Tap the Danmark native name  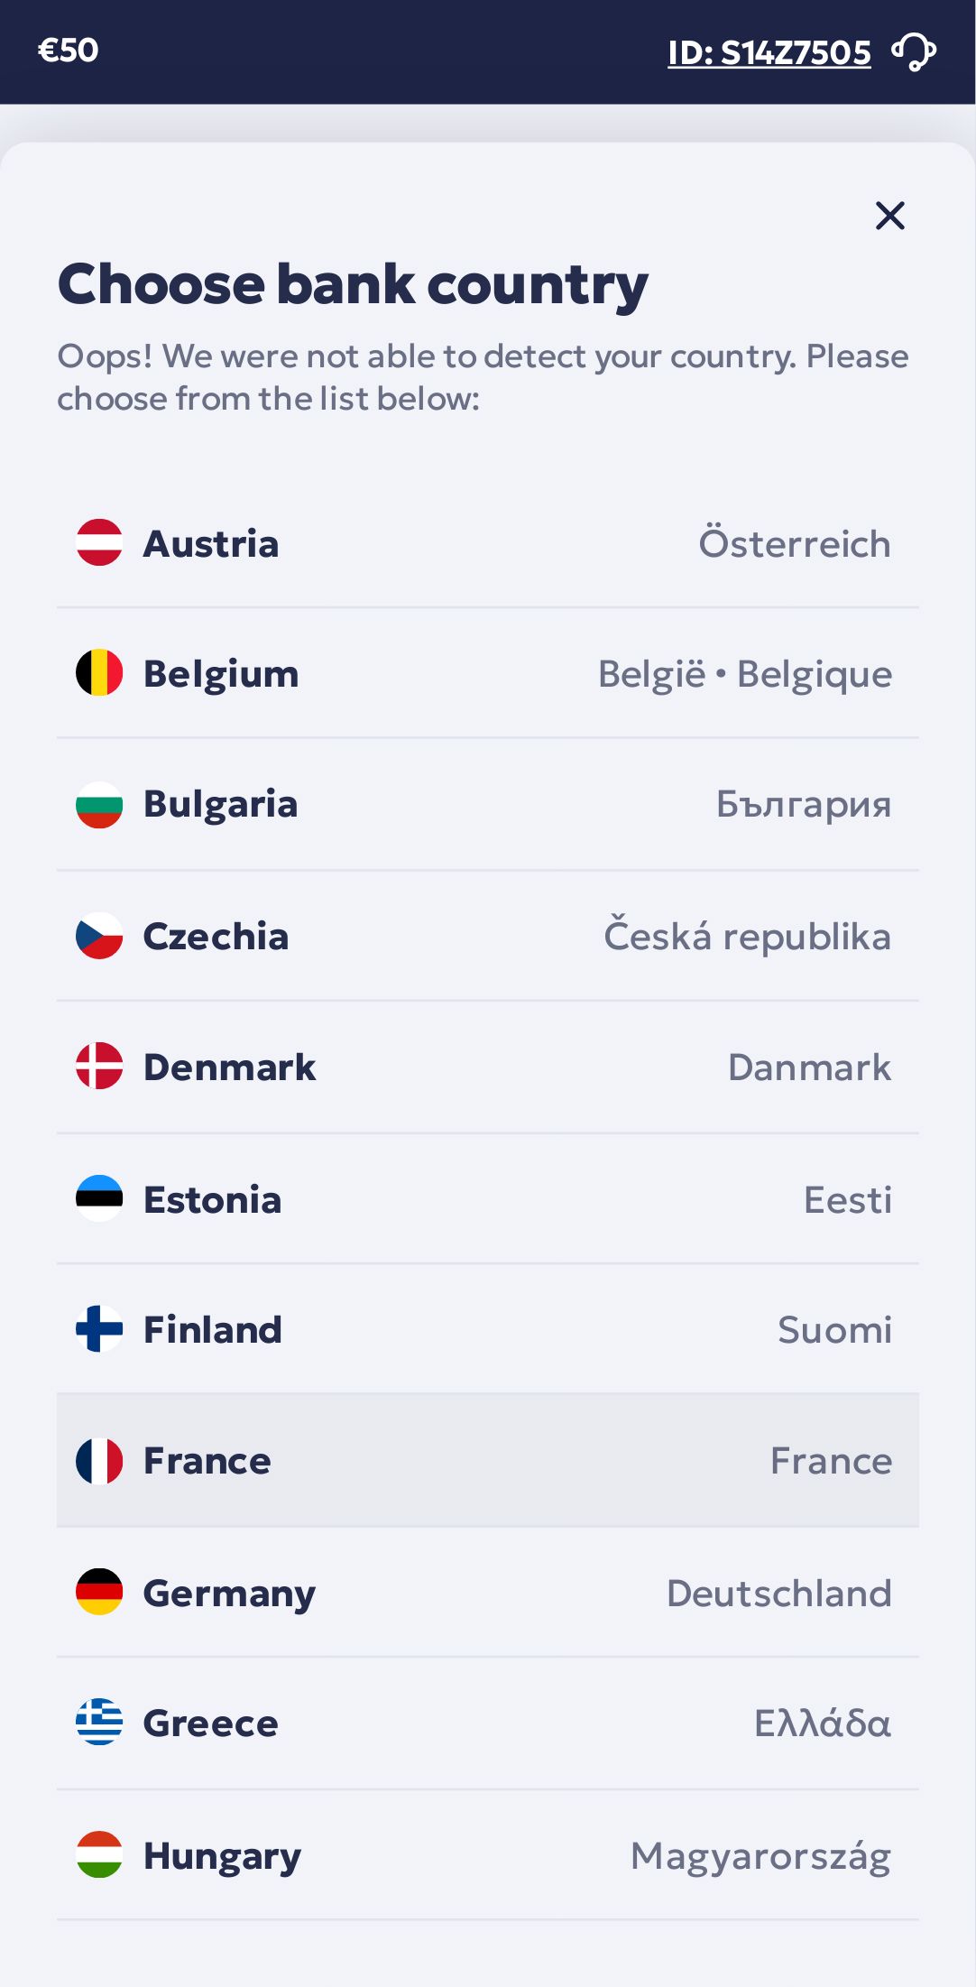coord(809,1067)
